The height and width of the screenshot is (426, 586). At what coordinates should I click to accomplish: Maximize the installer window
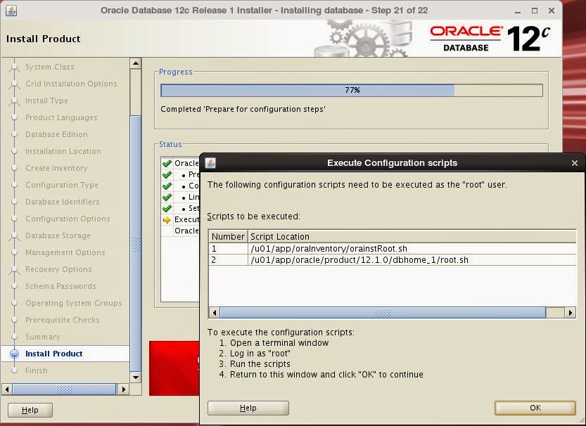pyautogui.click(x=535, y=11)
